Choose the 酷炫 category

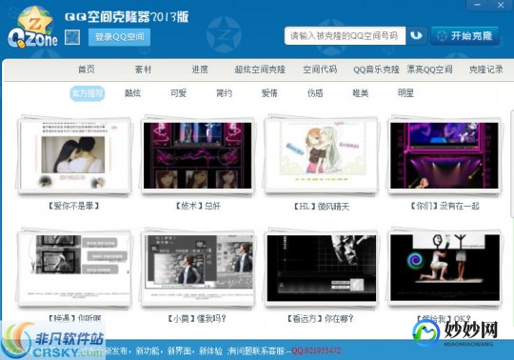pos(132,93)
